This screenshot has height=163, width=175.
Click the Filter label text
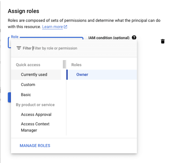[27, 48]
